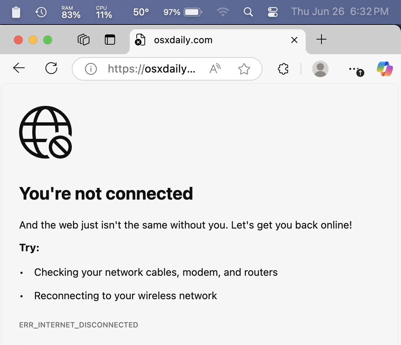This screenshot has width=401, height=345.
Task: Click the back arrow button
Action: [19, 68]
